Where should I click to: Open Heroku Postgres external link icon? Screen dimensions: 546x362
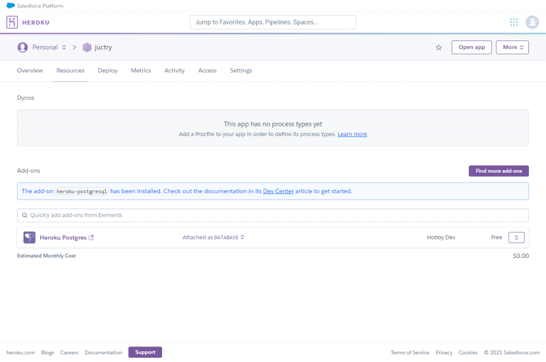point(91,237)
